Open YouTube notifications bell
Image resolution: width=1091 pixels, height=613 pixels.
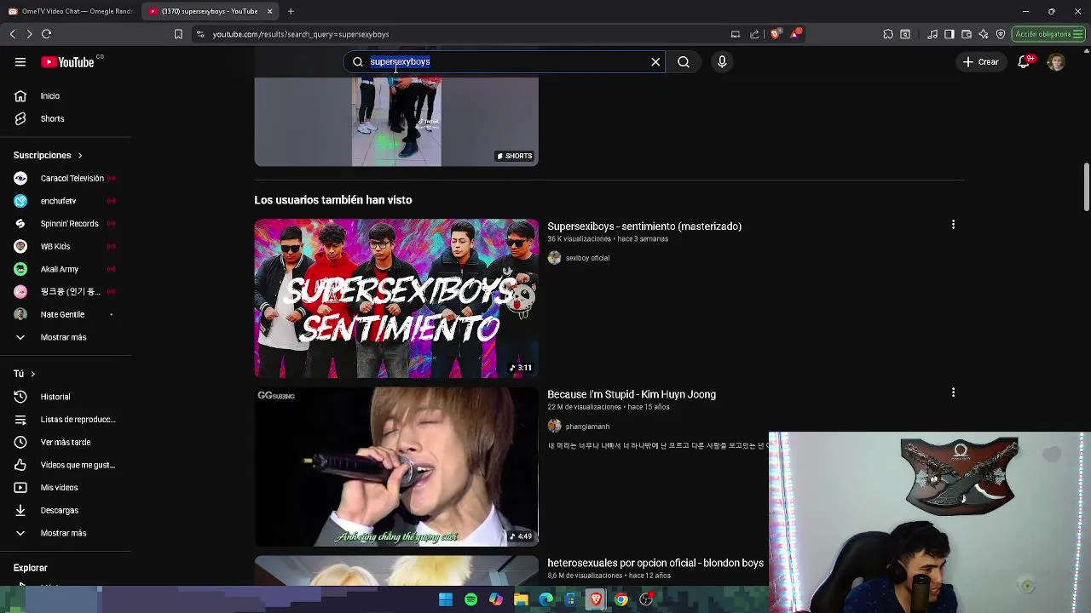click(1025, 61)
